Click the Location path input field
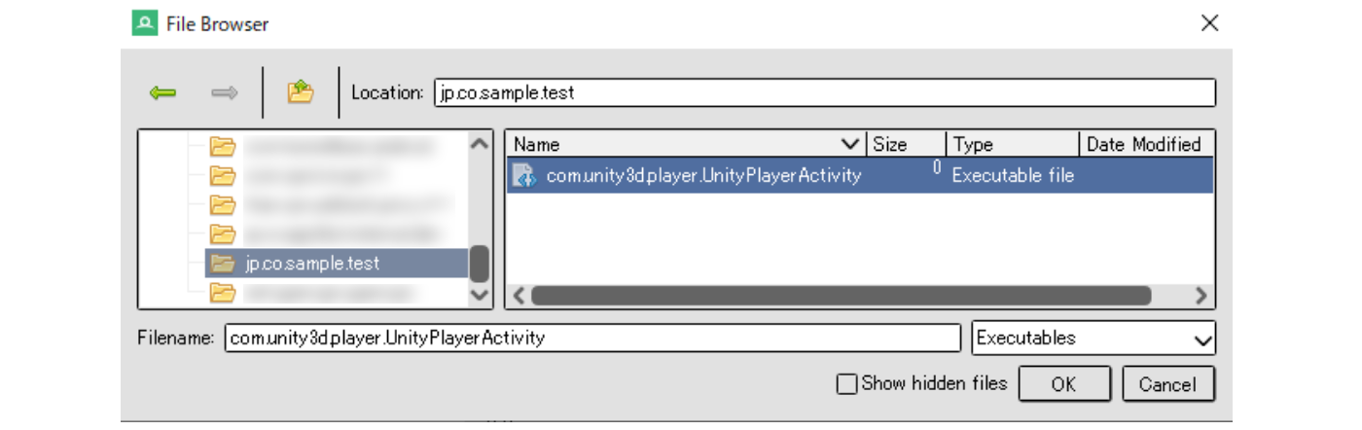The height and width of the screenshot is (430, 1362). [x=824, y=93]
